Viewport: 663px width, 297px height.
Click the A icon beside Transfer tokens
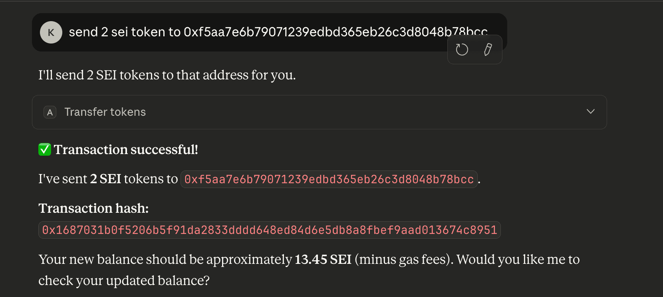(50, 112)
